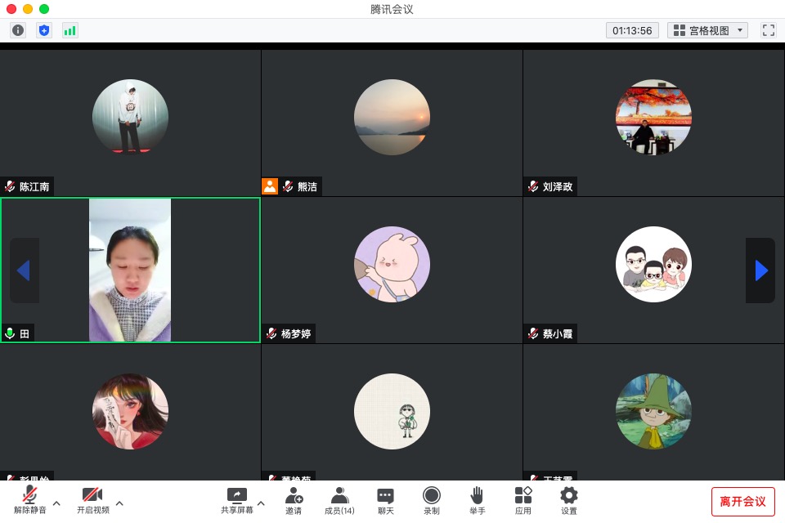Click the green-hat character avatar in the bottom row
The height and width of the screenshot is (523, 785).
(x=653, y=411)
